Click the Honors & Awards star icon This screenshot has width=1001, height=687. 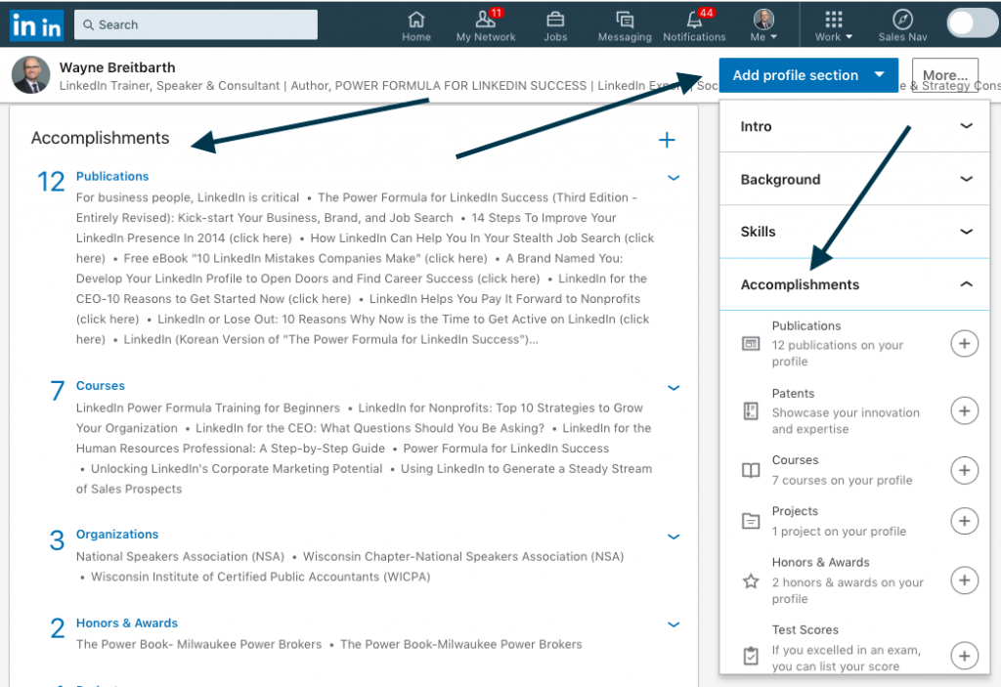coord(751,581)
